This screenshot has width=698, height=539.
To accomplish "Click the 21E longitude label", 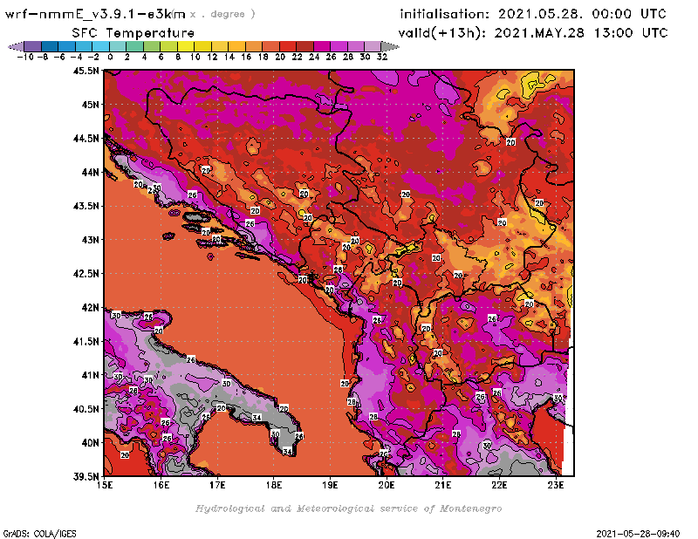I will click(x=443, y=485).
